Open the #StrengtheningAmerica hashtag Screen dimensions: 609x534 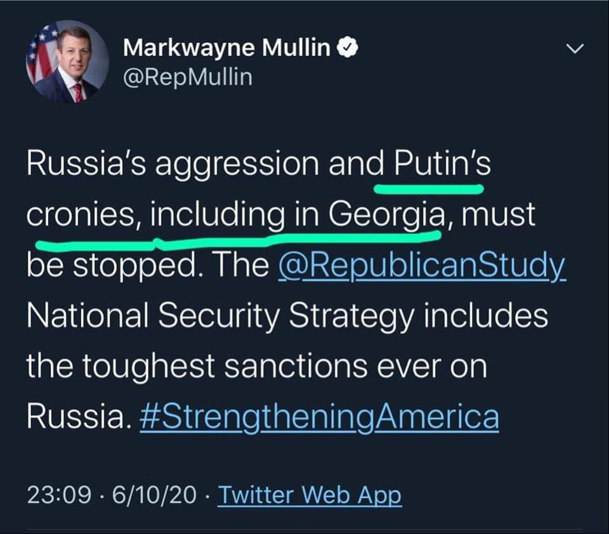pyautogui.click(x=318, y=417)
